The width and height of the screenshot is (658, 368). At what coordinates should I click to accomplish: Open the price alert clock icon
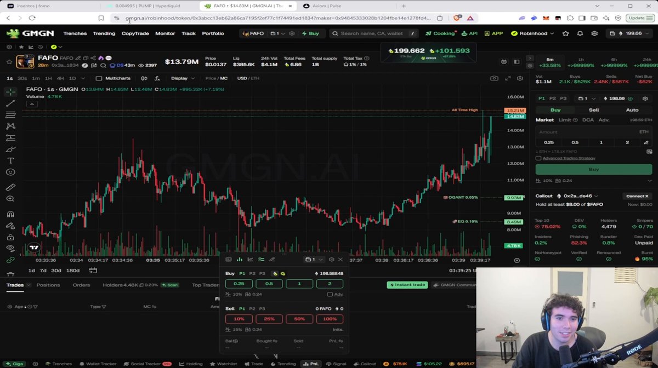[x=504, y=62]
